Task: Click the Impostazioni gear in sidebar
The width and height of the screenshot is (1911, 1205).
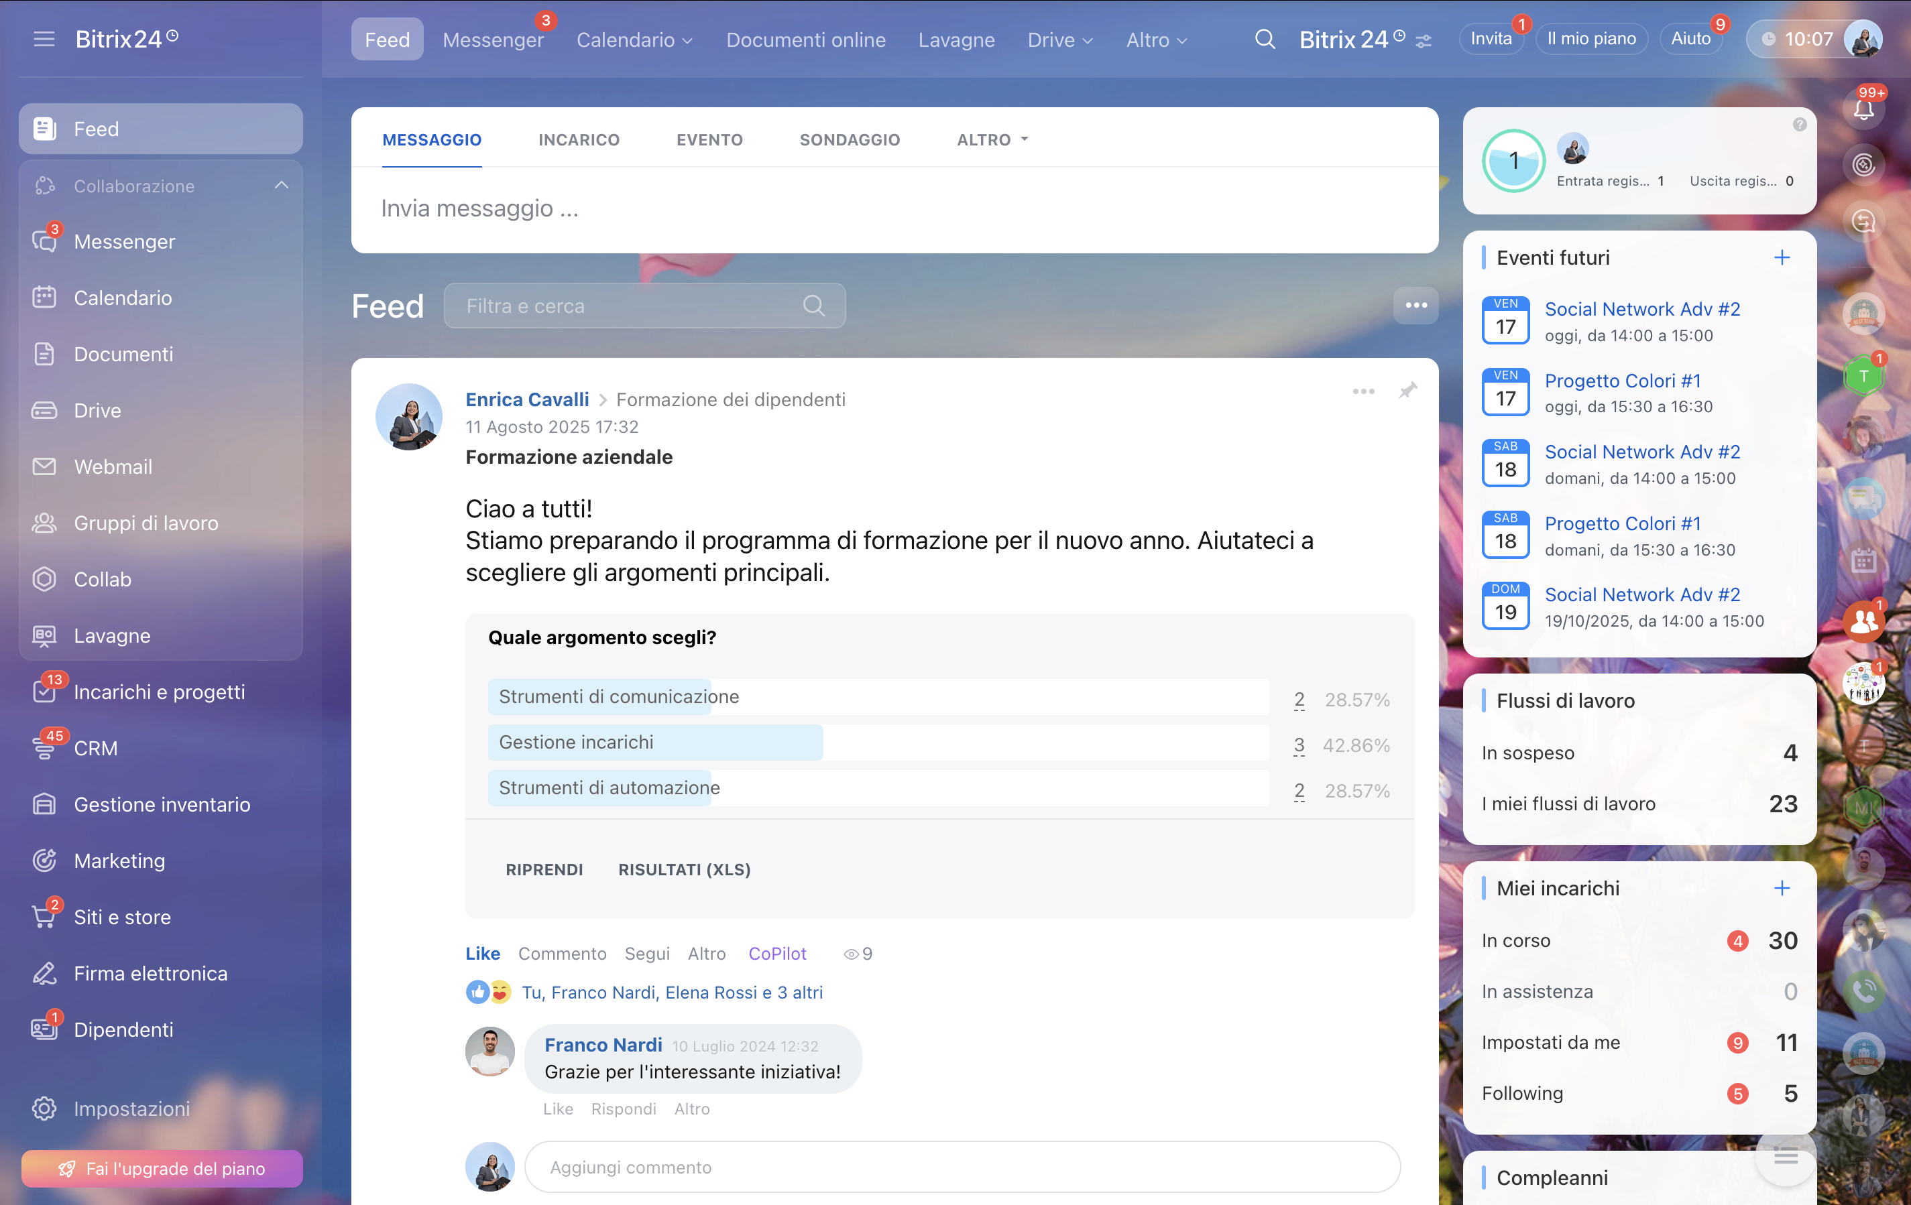Action: click(x=44, y=1108)
